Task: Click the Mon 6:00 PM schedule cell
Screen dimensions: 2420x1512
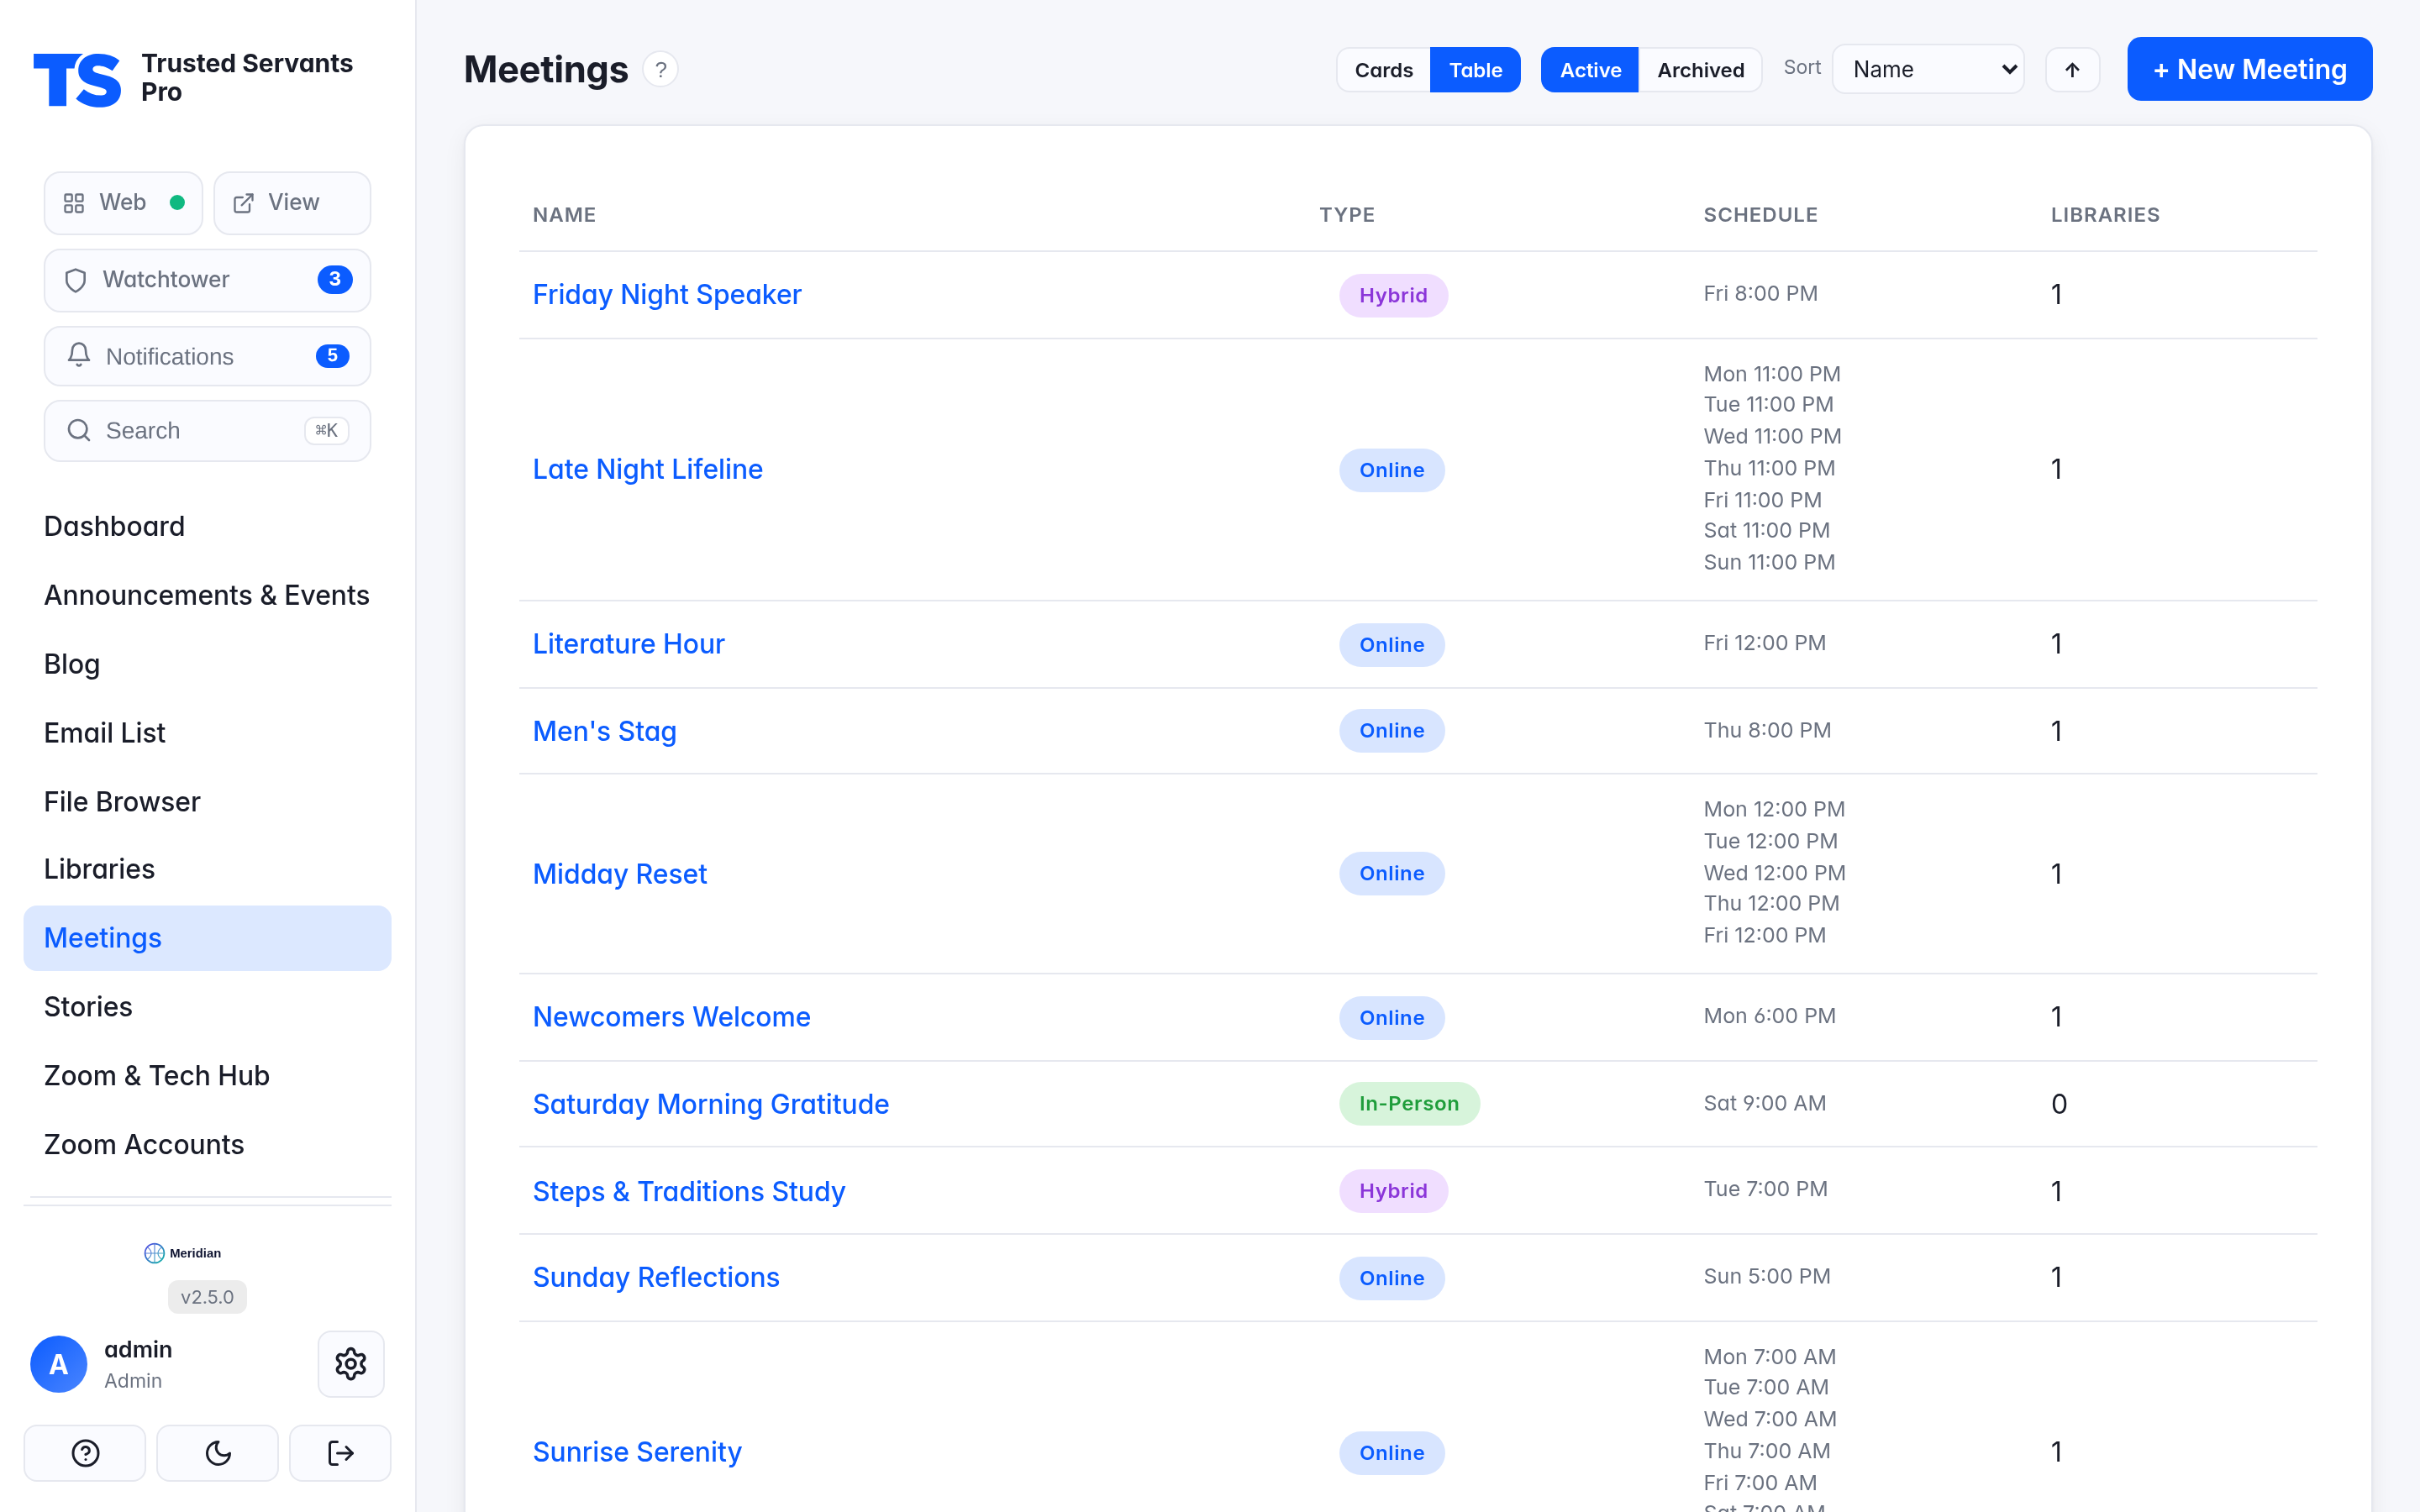Action: (1769, 1016)
